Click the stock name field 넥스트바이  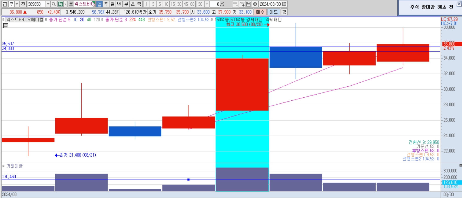click(x=84, y=4)
